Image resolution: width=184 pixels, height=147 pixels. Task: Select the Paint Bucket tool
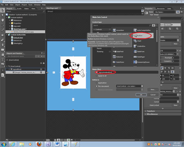2,35
